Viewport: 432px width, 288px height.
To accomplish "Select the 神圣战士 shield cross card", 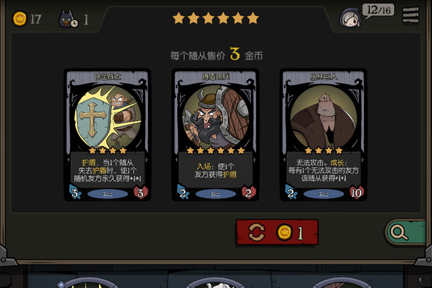I will pyautogui.click(x=108, y=134).
